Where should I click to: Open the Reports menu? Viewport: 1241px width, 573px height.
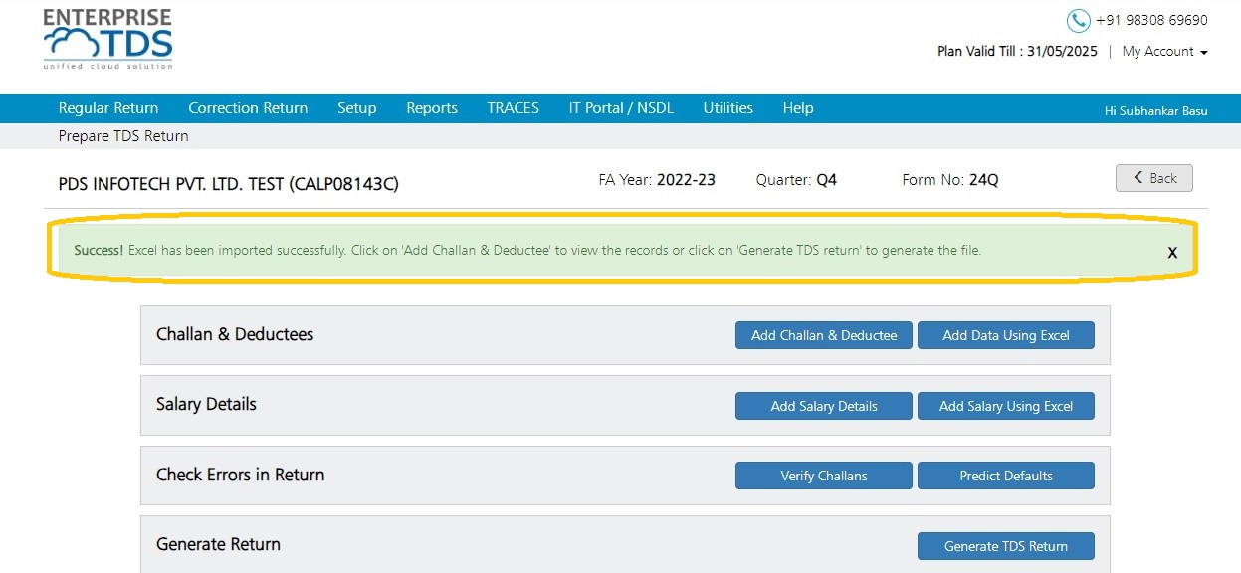pos(432,108)
